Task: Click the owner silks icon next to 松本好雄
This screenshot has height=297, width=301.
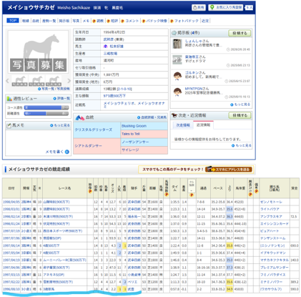Action: coord(106,47)
